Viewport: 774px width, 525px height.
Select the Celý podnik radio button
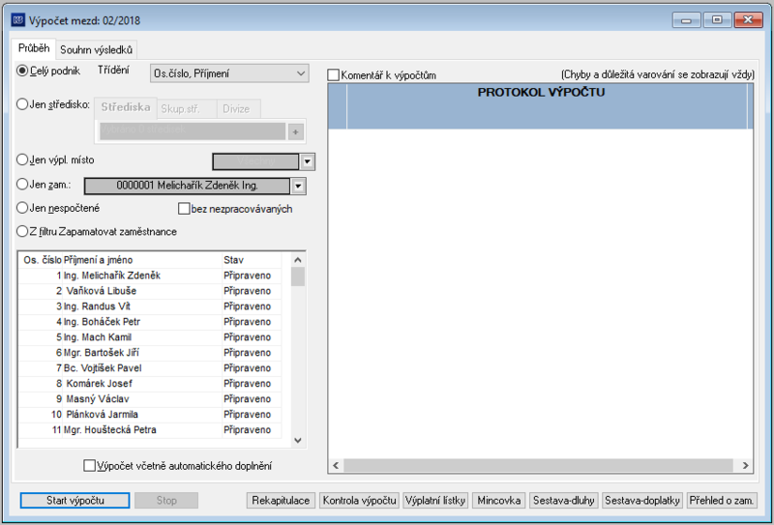22,71
